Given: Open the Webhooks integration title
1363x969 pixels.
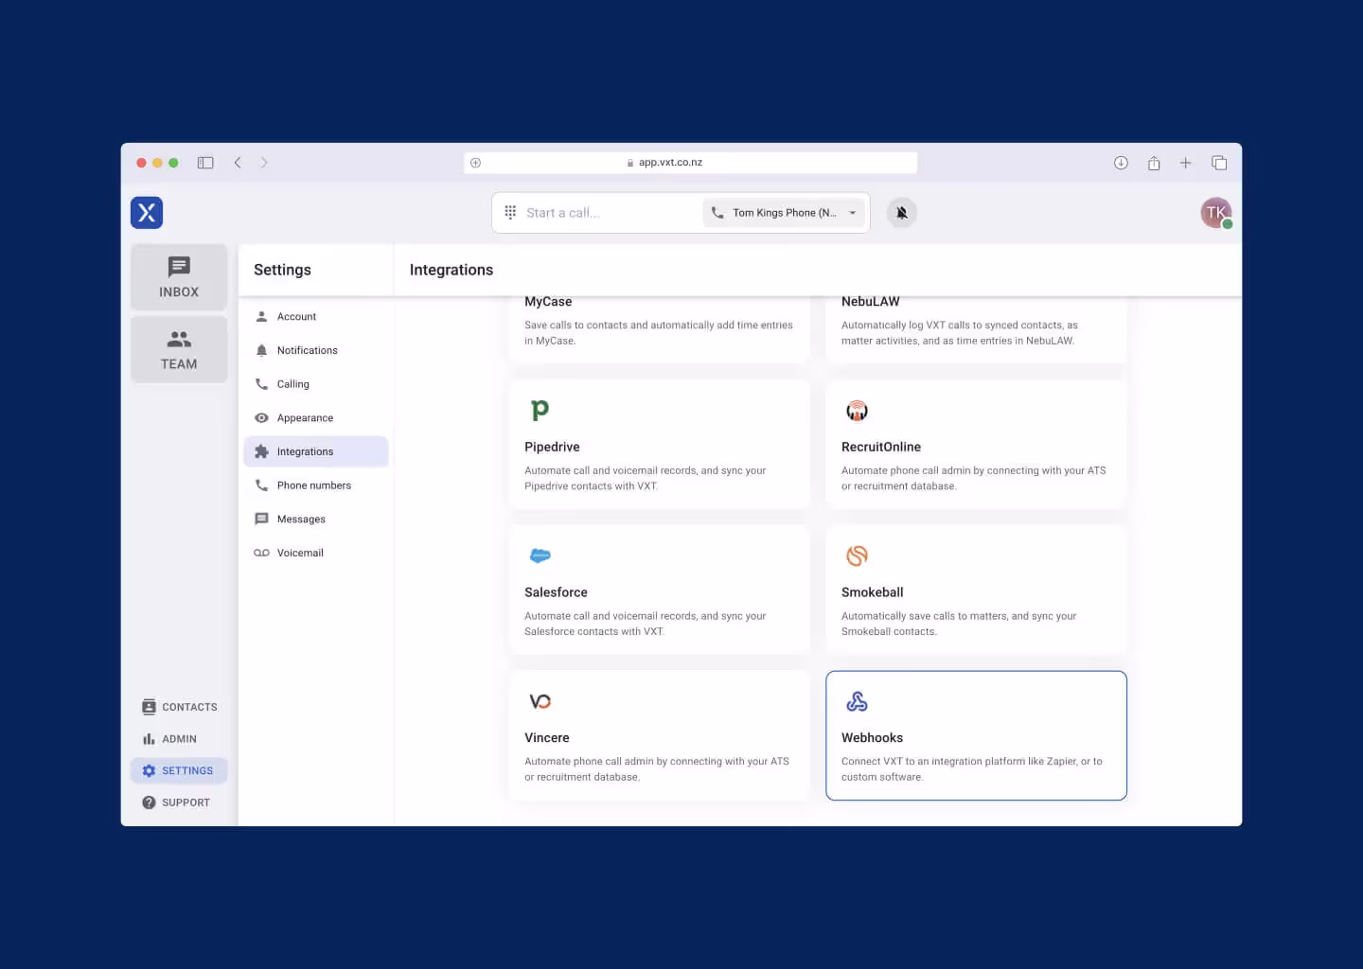Looking at the screenshot, I should pyautogui.click(x=873, y=738).
